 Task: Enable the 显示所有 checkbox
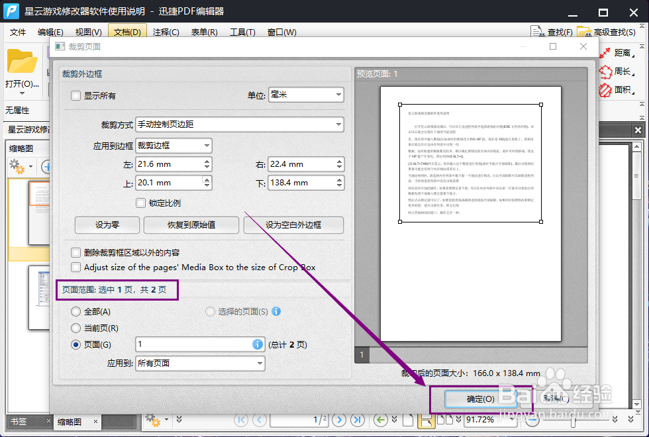click(x=75, y=95)
